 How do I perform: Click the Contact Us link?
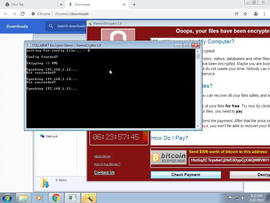pyautogui.click(x=104, y=172)
